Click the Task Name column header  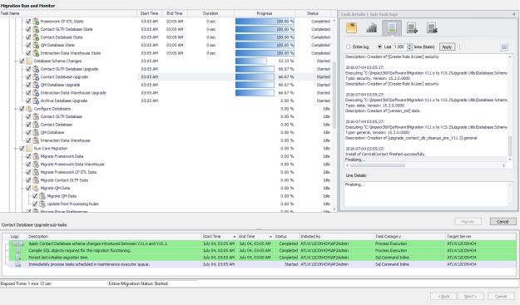[x=68, y=13]
